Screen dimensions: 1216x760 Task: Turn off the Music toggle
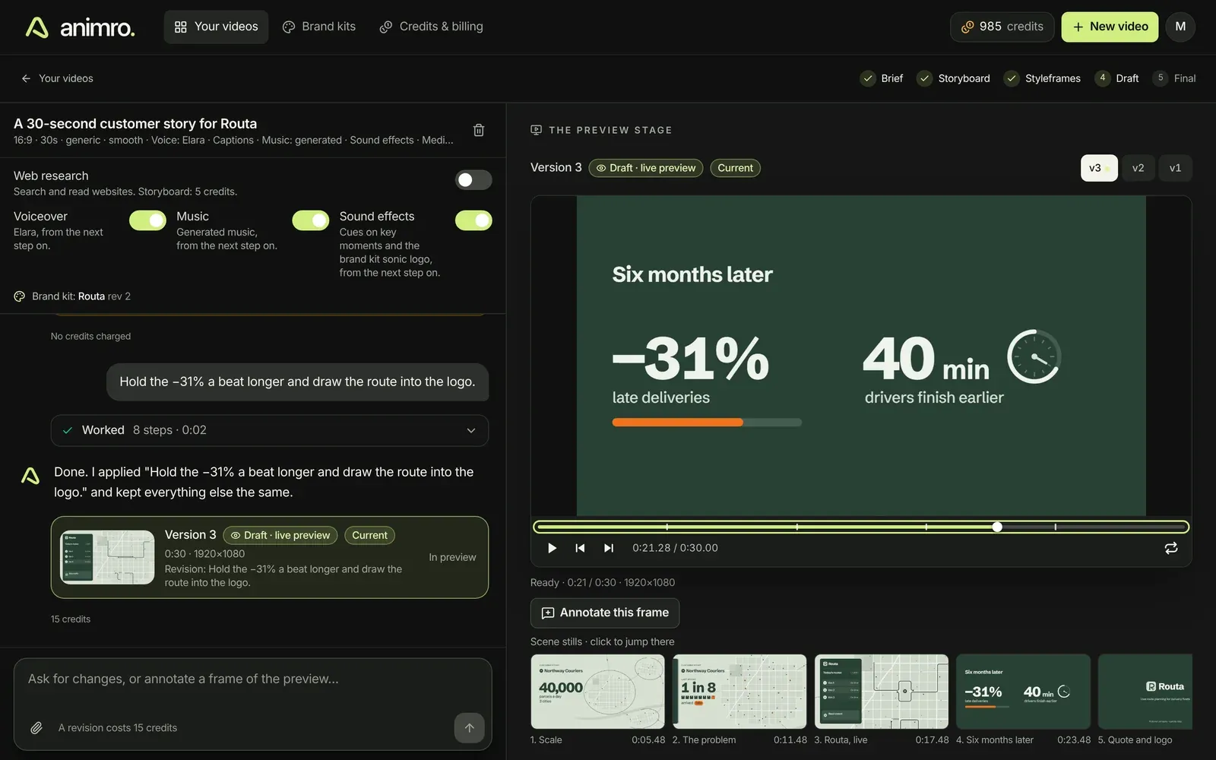[x=311, y=220]
